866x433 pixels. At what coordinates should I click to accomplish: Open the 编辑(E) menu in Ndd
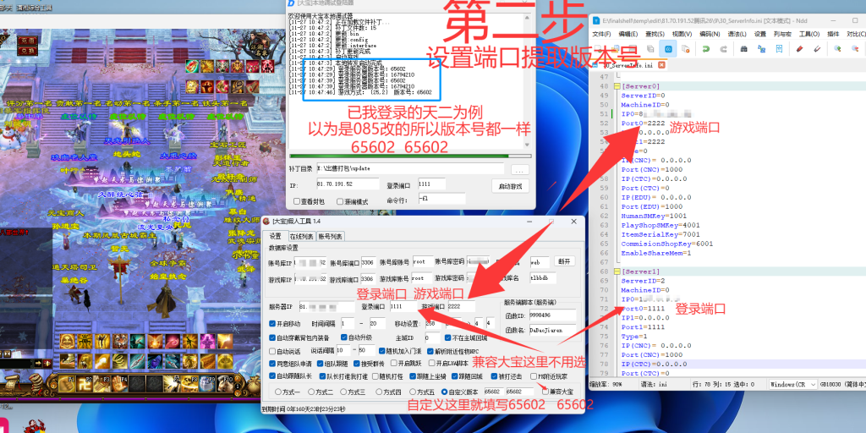[628, 34]
